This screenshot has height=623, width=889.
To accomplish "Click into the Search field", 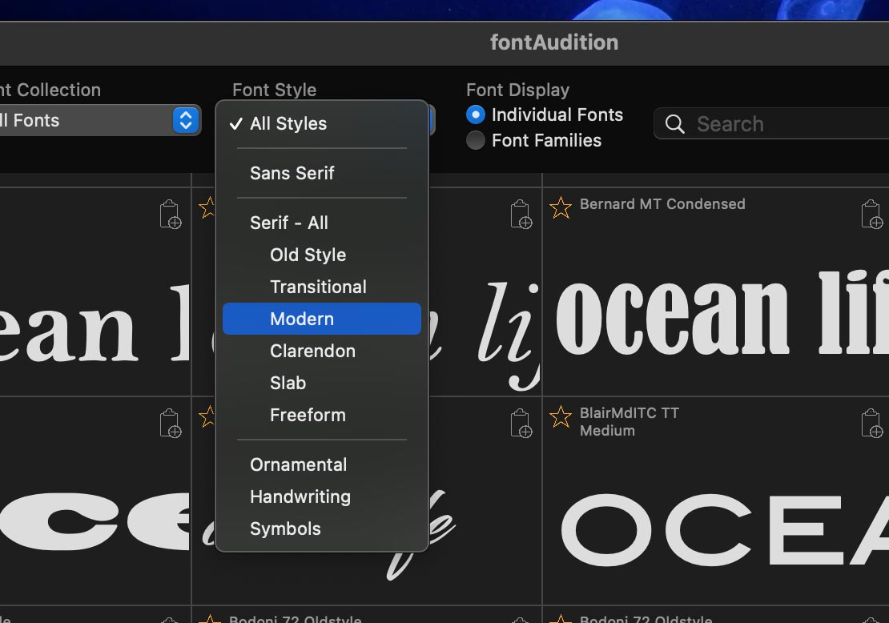I will tap(771, 123).
